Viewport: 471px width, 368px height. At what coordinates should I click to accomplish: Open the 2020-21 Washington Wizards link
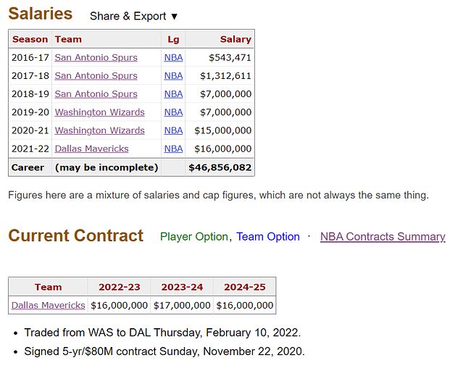(100, 130)
